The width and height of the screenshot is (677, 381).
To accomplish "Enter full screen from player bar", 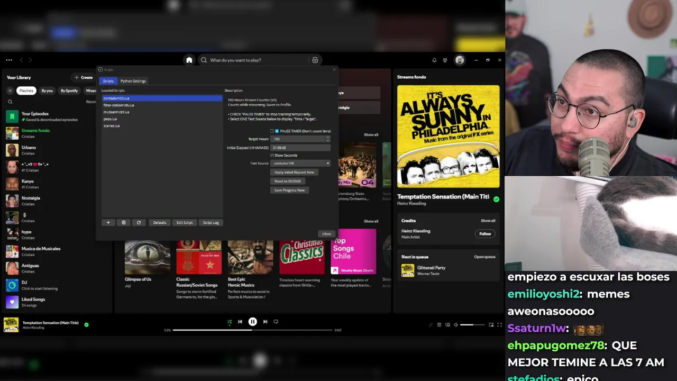I will click(499, 324).
